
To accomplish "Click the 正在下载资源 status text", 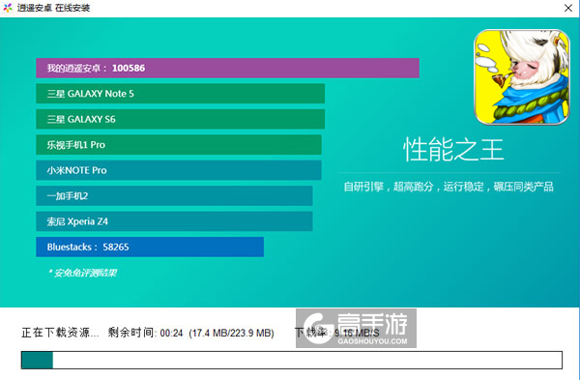I will tap(60, 333).
